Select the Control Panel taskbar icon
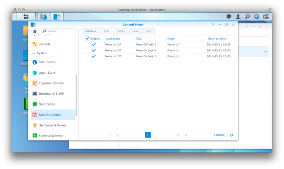284x169 pixels. point(57,17)
